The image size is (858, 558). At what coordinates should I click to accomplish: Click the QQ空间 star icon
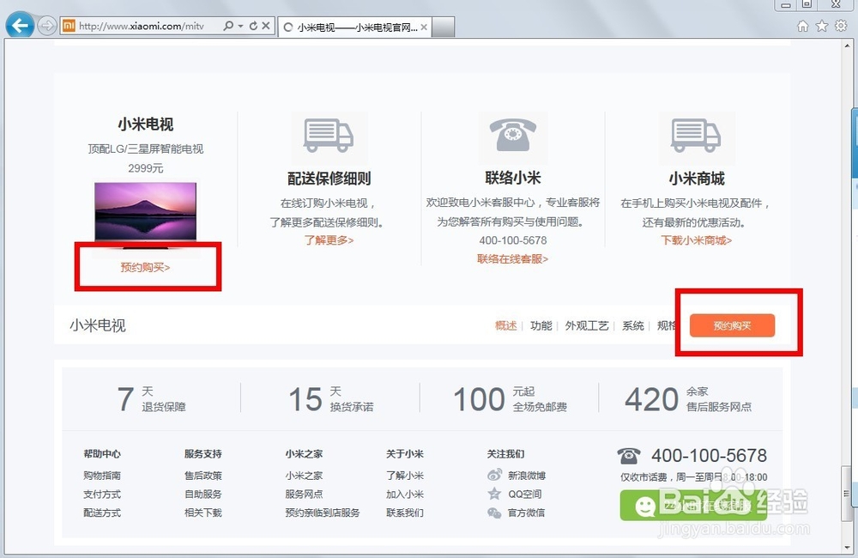[x=495, y=494]
